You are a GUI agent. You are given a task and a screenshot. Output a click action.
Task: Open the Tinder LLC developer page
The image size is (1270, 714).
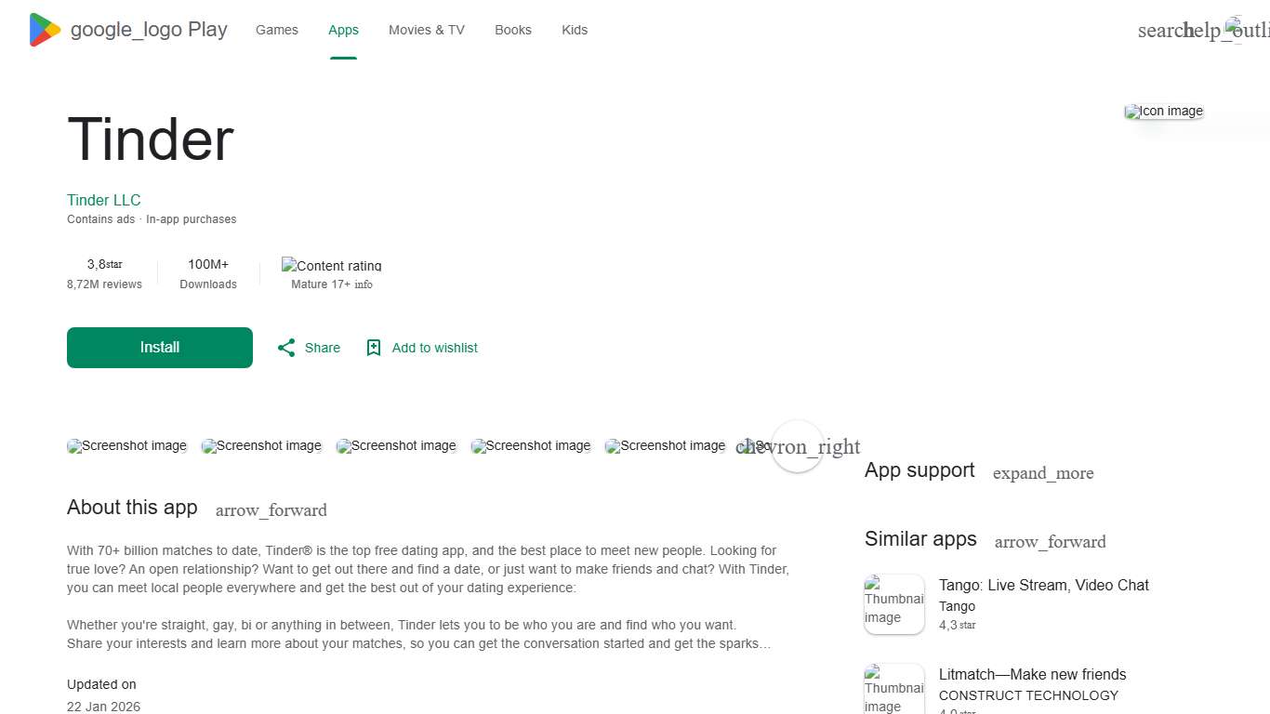click(103, 200)
